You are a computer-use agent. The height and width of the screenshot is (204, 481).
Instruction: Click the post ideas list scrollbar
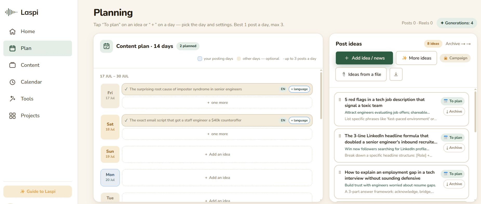tap(475, 112)
